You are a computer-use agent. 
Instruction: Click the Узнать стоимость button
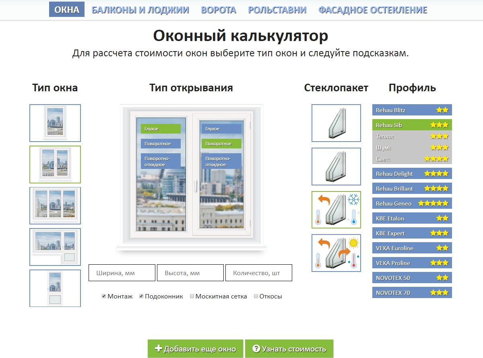pyautogui.click(x=289, y=349)
